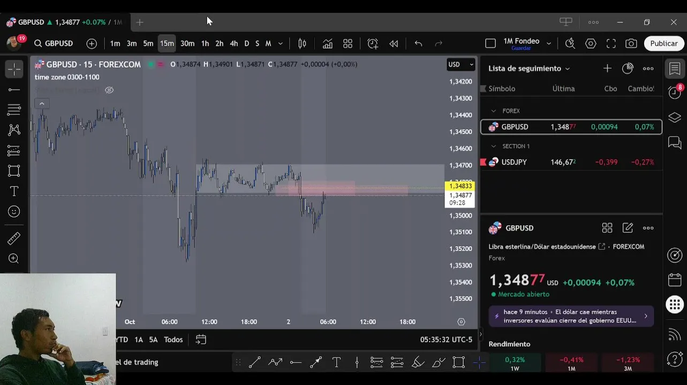Switch to 1h timeframe
687x385 pixels.
pyautogui.click(x=205, y=43)
